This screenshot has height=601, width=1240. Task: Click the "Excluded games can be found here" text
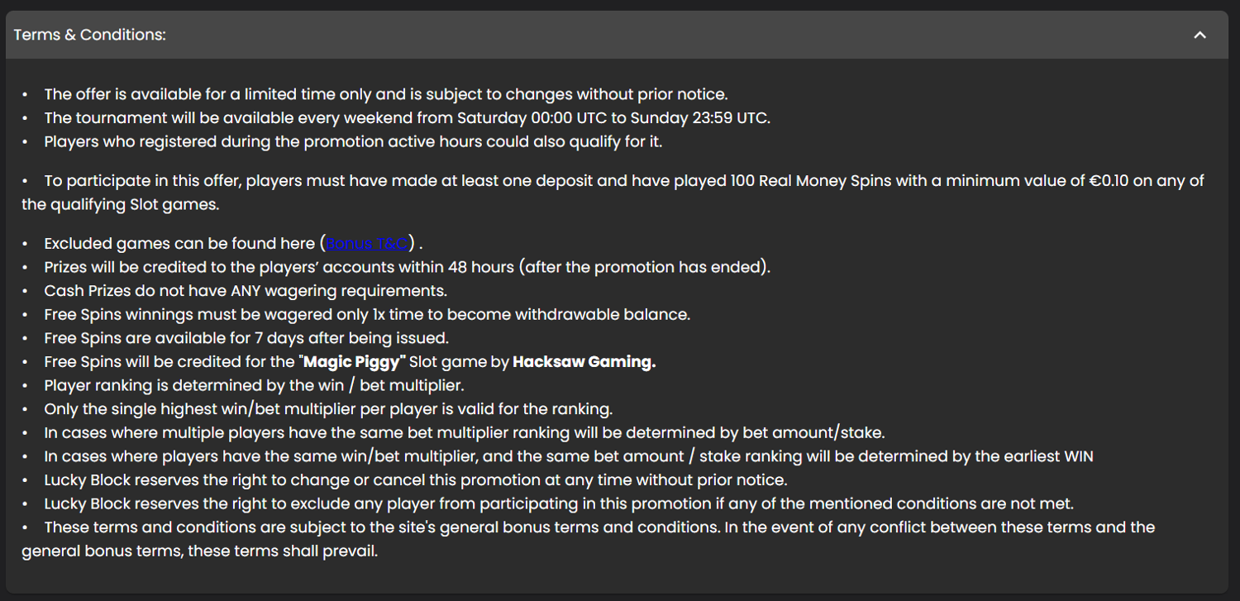click(x=179, y=244)
